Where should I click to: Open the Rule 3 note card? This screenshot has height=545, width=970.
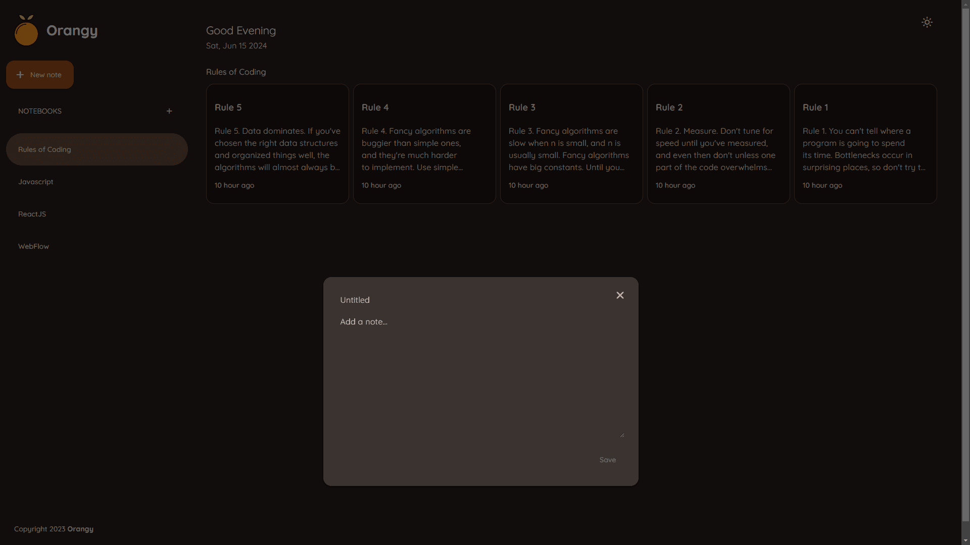coord(571,144)
